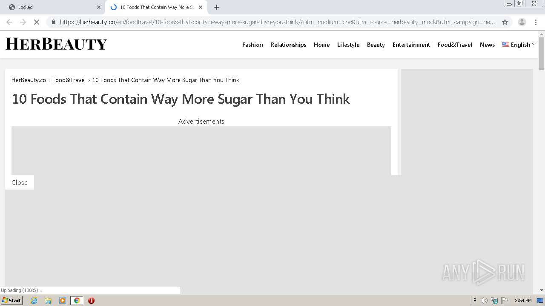Viewport: 545px width, 306px height.
Task: Open the Relationships section
Action: [288, 45]
